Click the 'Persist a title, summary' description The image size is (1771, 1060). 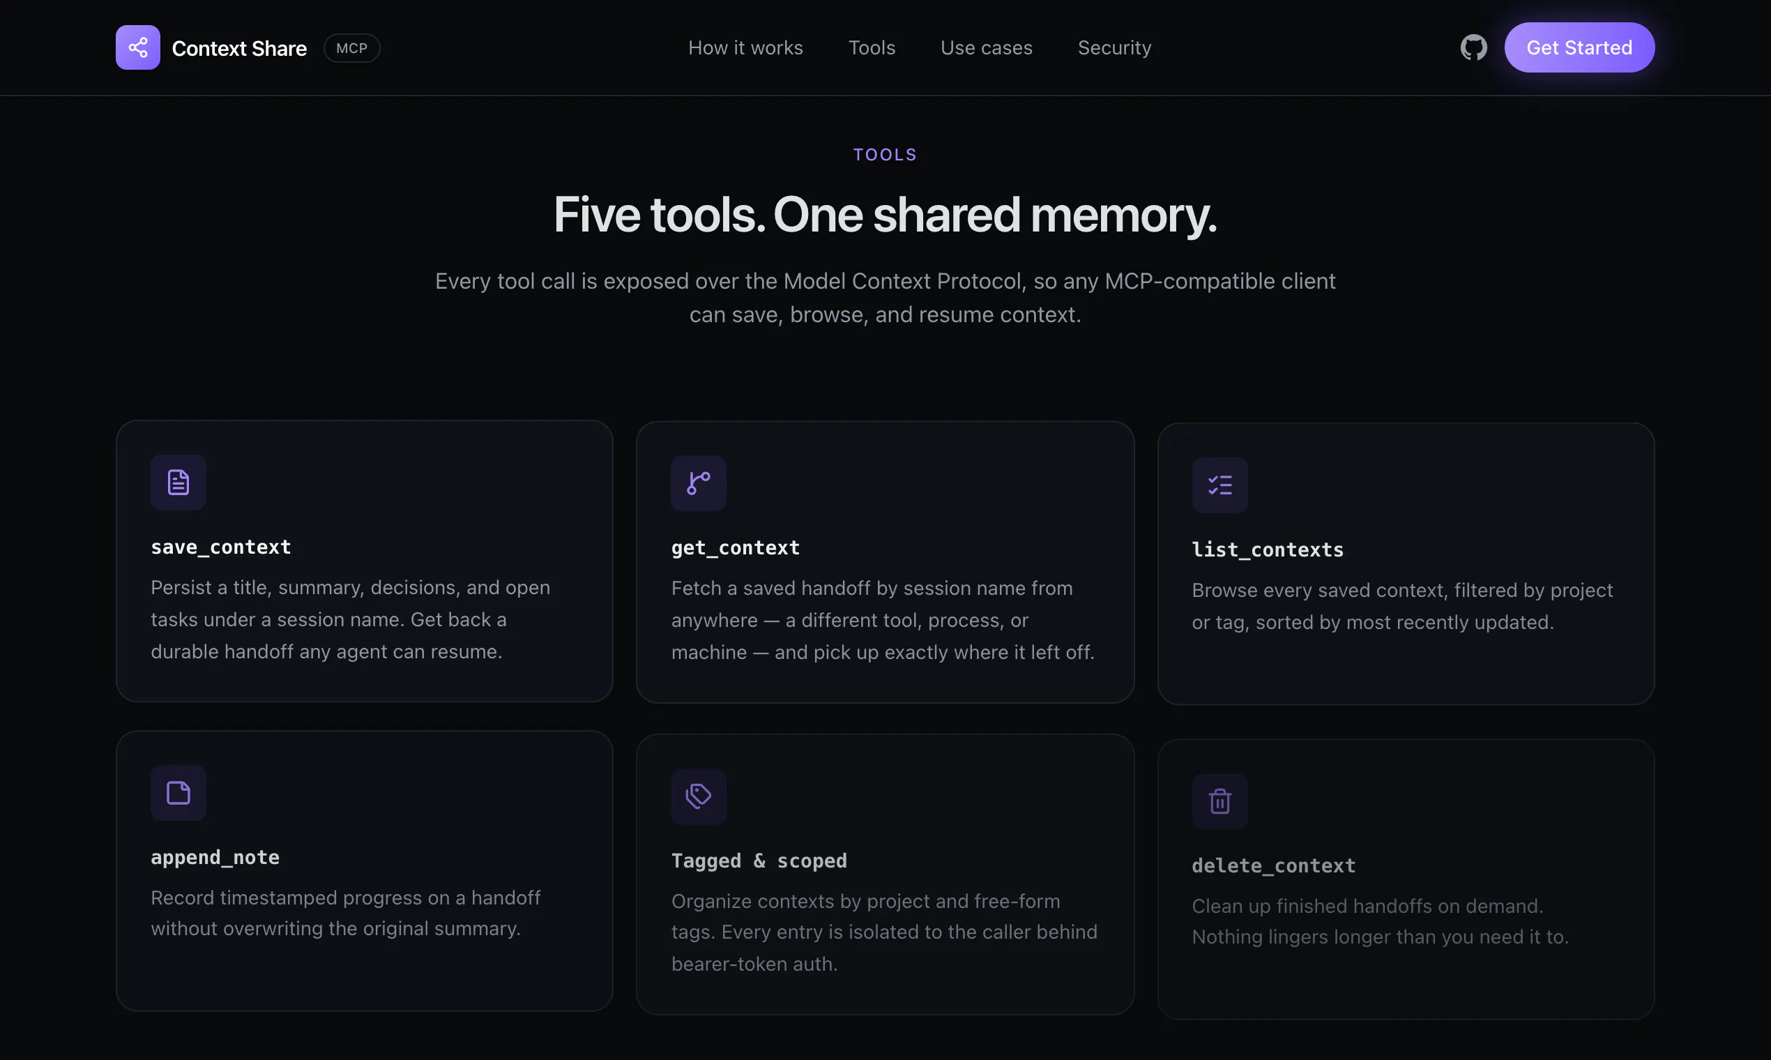[x=351, y=619]
